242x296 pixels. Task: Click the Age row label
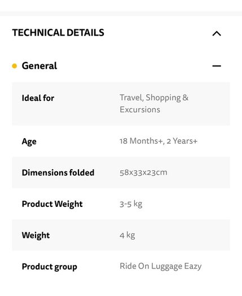(x=29, y=142)
